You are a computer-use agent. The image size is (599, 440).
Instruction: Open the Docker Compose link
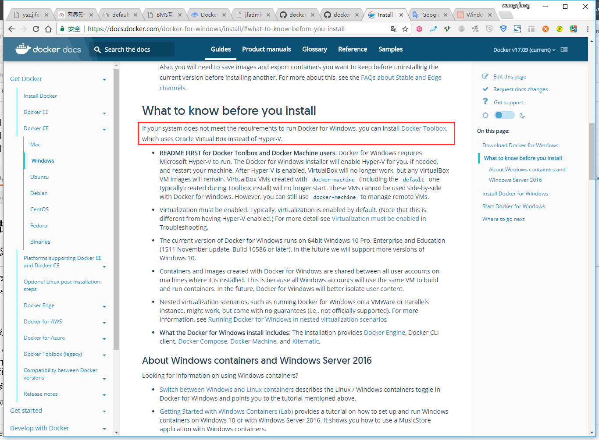coord(203,341)
